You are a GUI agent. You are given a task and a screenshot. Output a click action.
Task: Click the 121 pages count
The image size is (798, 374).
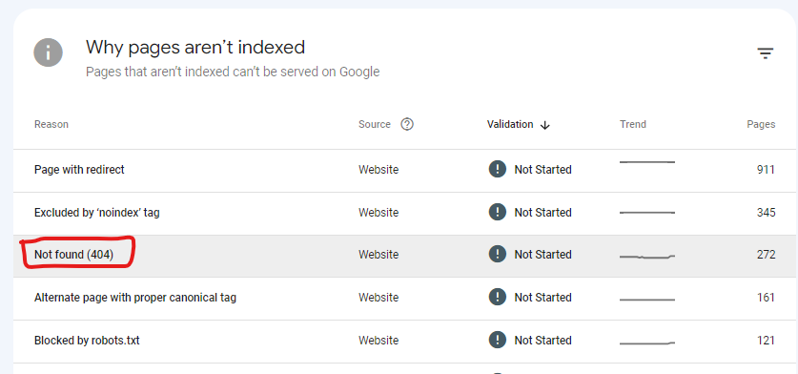[766, 341]
